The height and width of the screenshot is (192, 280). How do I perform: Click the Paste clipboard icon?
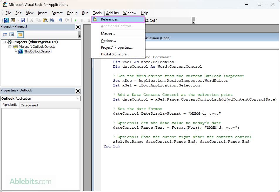[45, 20]
